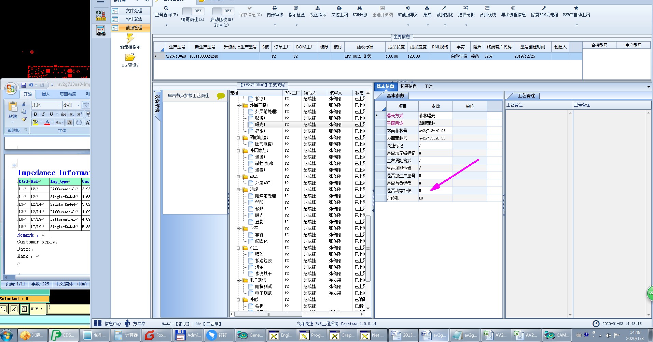The image size is (653, 342).
Task: Click the Cut scissors icon in Word
Action: (x=24, y=104)
